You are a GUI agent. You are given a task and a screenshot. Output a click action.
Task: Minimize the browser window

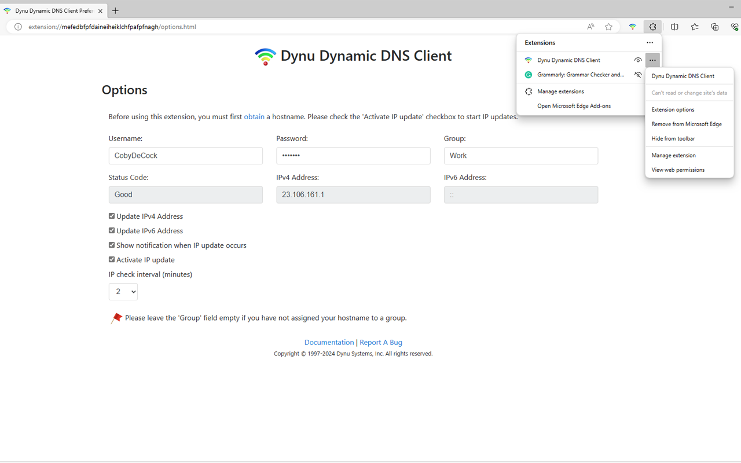click(732, 6)
